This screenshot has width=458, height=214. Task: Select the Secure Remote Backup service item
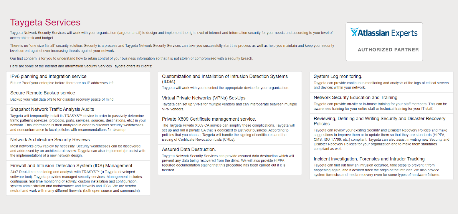pyautogui.click(x=43, y=93)
